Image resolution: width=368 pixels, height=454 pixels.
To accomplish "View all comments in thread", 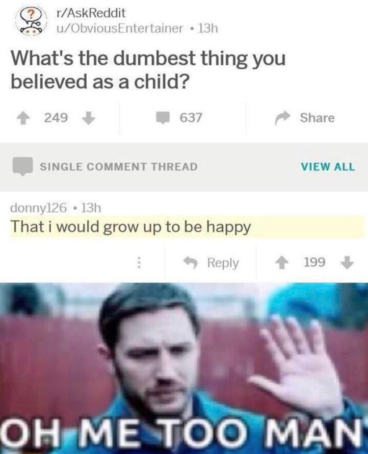I will [x=328, y=167].
